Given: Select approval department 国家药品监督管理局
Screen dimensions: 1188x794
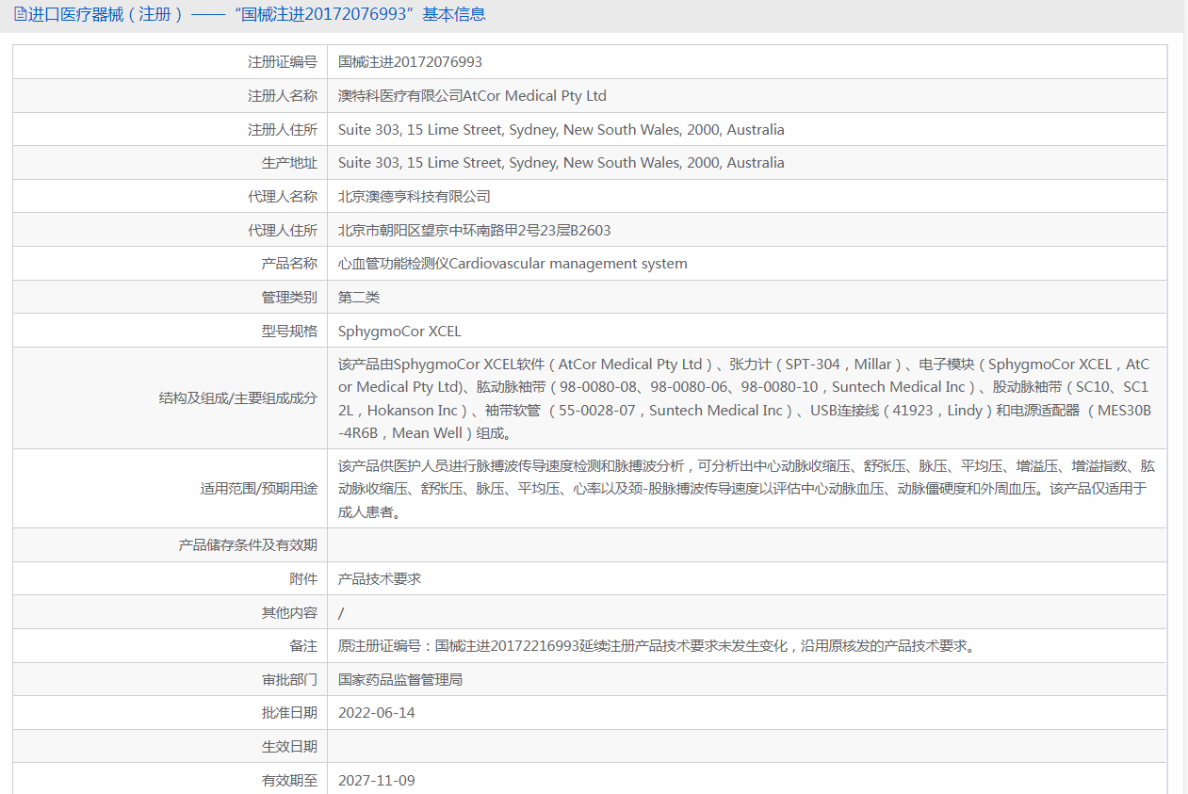Looking at the screenshot, I should coord(400,679).
